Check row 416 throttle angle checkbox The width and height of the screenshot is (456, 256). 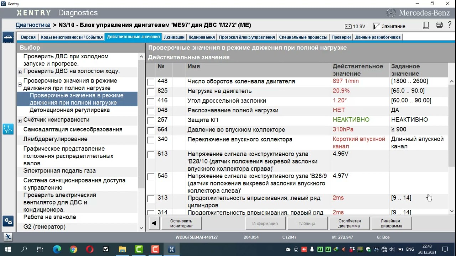coord(151,101)
